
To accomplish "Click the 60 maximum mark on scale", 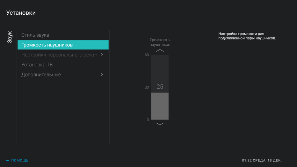I will click(x=147, y=55).
